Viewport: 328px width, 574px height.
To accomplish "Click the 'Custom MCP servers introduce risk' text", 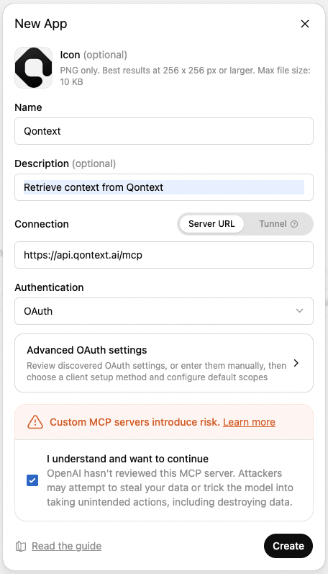I will point(135,422).
